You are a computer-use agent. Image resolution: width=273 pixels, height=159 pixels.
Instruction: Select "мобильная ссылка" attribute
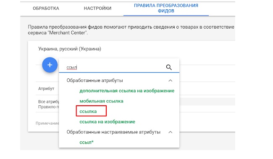click(x=101, y=101)
